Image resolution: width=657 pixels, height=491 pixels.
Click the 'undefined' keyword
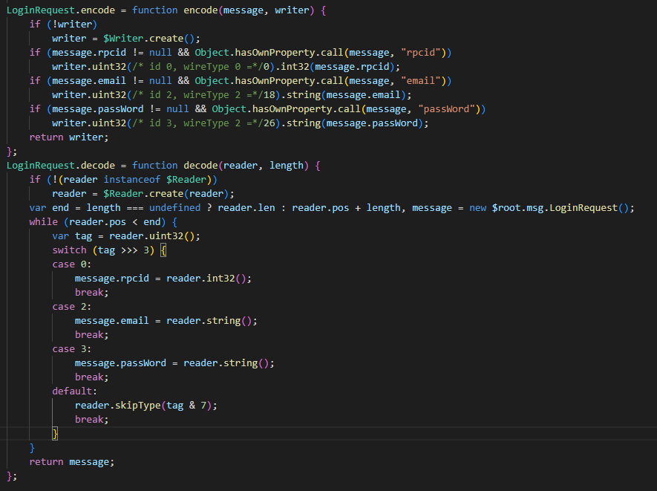pos(174,207)
